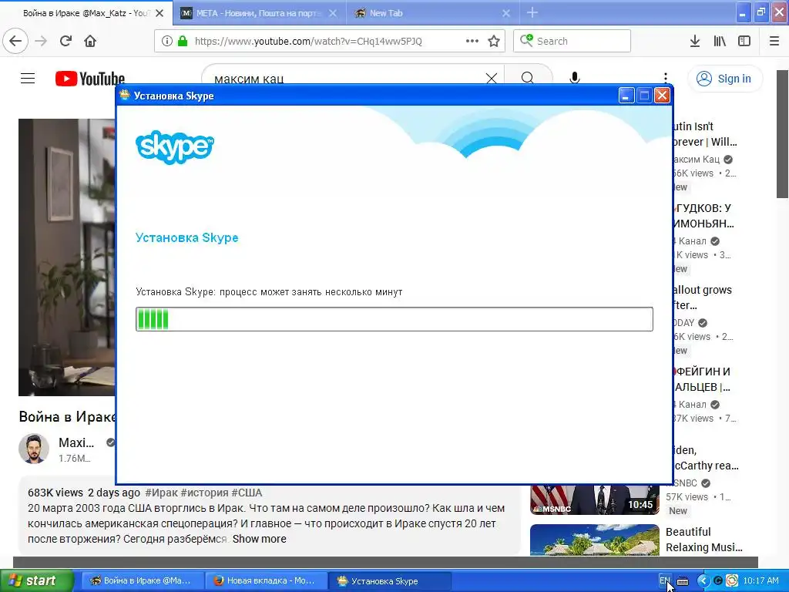Open the Beautiful Relaxing Music thumbnail

point(594,540)
